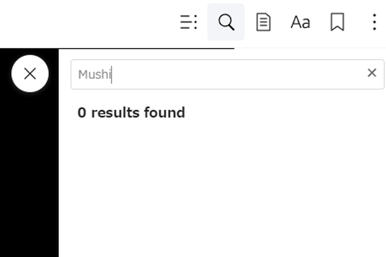Dismiss the search overlay using the circular button

[30, 73]
